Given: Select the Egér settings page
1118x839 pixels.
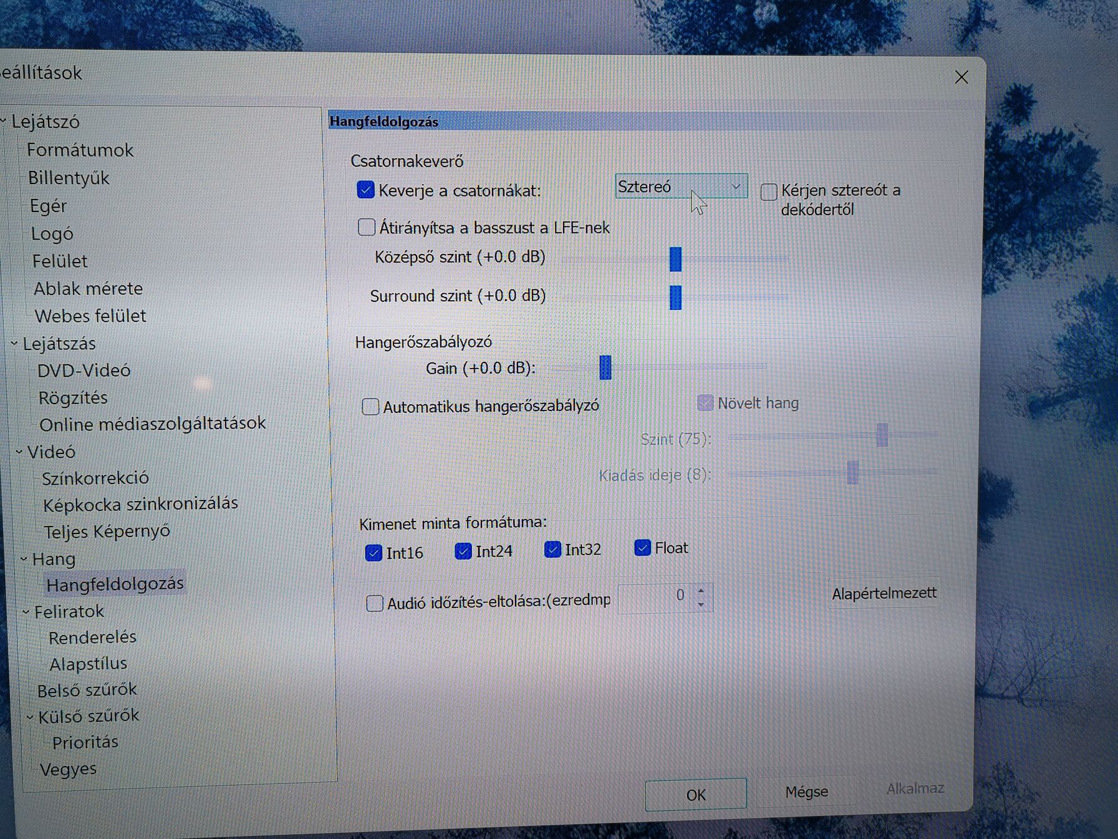Looking at the screenshot, I should coord(48,206).
